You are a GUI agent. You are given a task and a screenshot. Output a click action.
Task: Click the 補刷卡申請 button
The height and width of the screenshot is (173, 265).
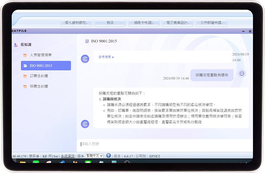point(144,23)
